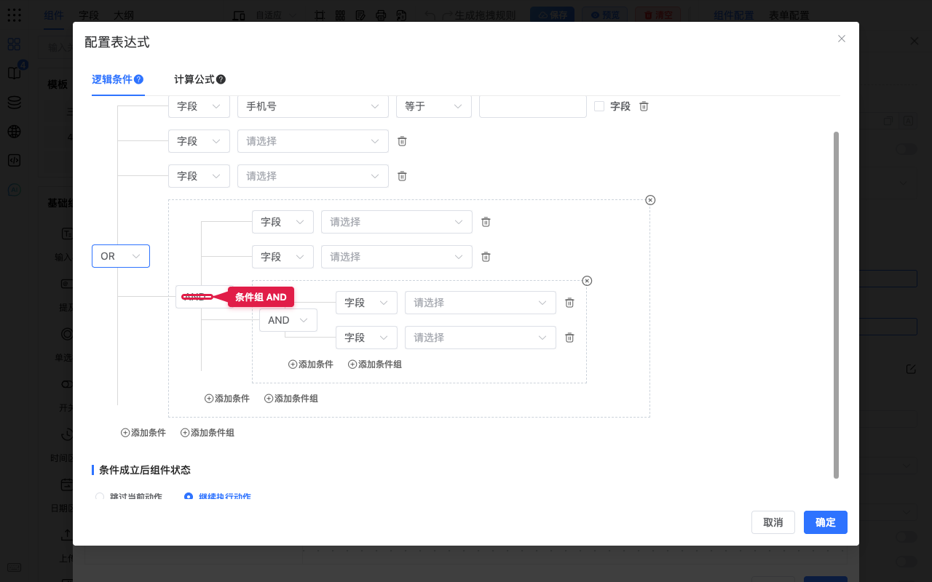Delete second condition inside outer condition group
The width and height of the screenshot is (932, 582).
coord(486,257)
